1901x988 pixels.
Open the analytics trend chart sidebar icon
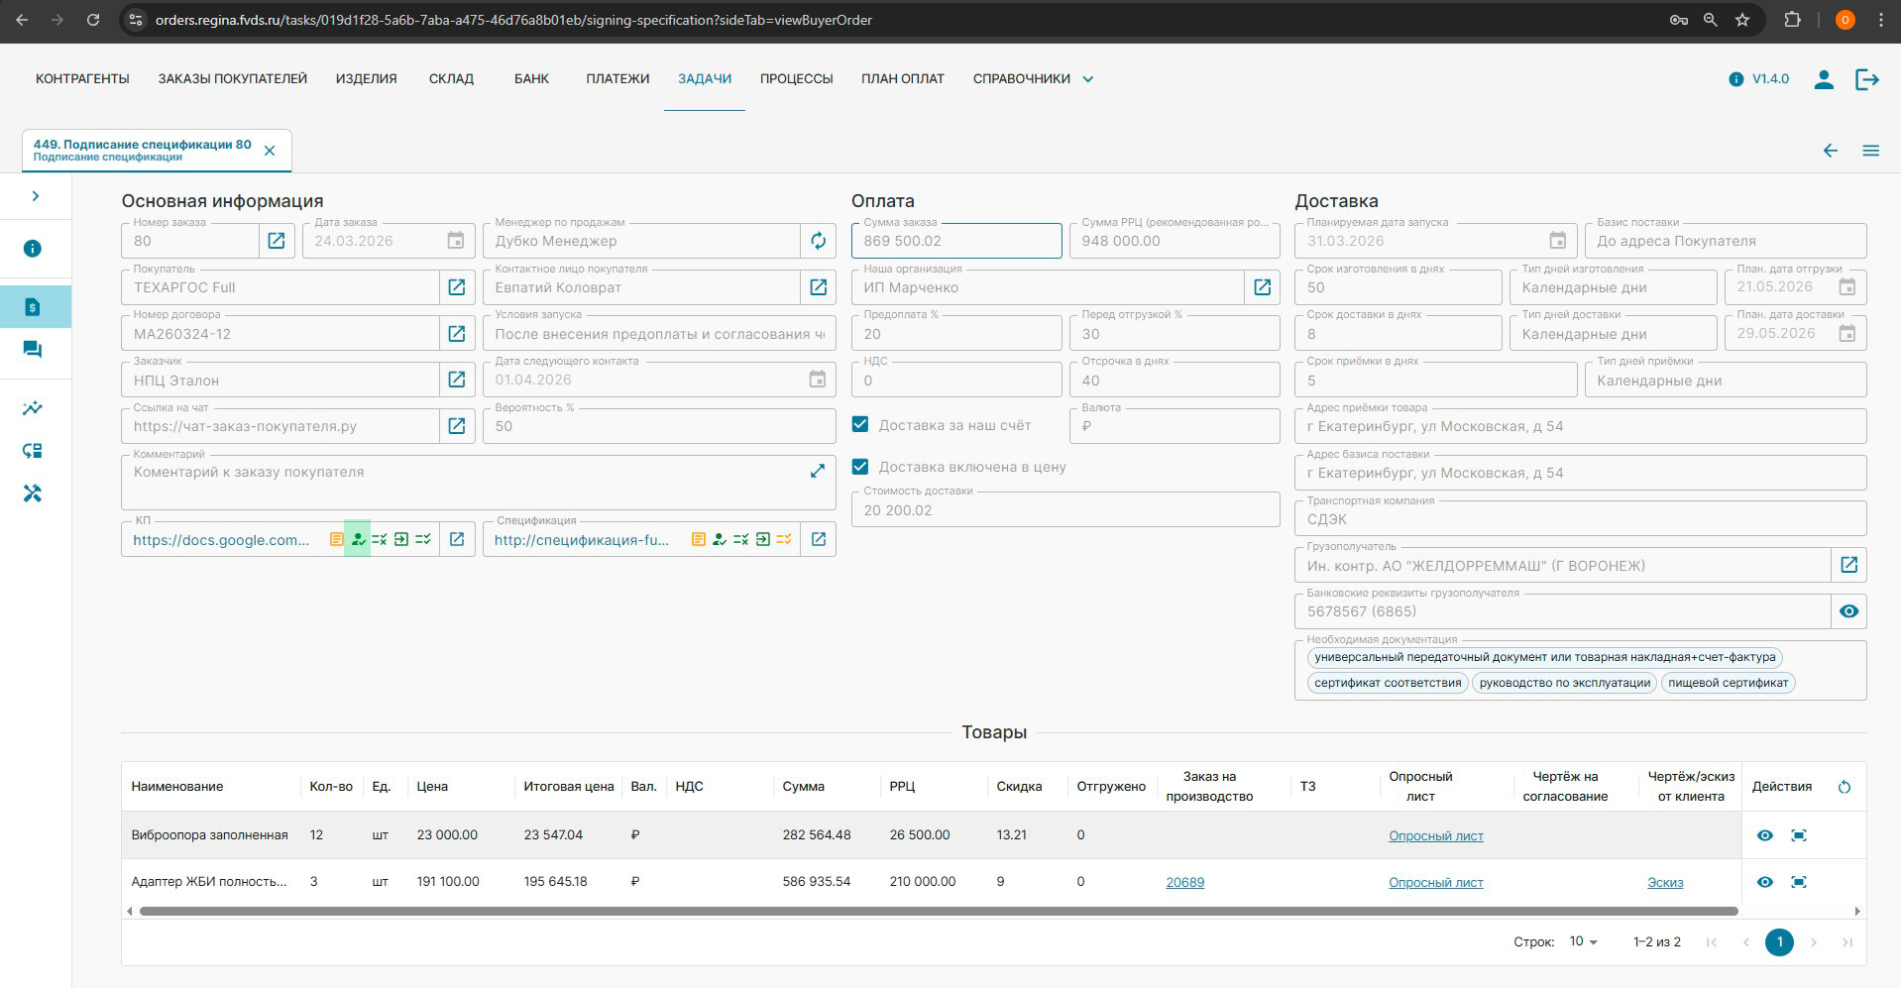[x=33, y=408]
